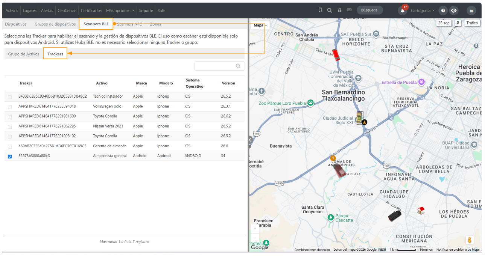Click Notificar un problema de Maps link
The height and width of the screenshot is (256, 485).
tap(458, 250)
